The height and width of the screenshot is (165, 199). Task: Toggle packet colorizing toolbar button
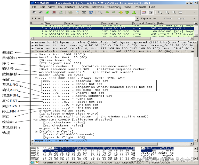pyautogui.click(x=144, y=12)
